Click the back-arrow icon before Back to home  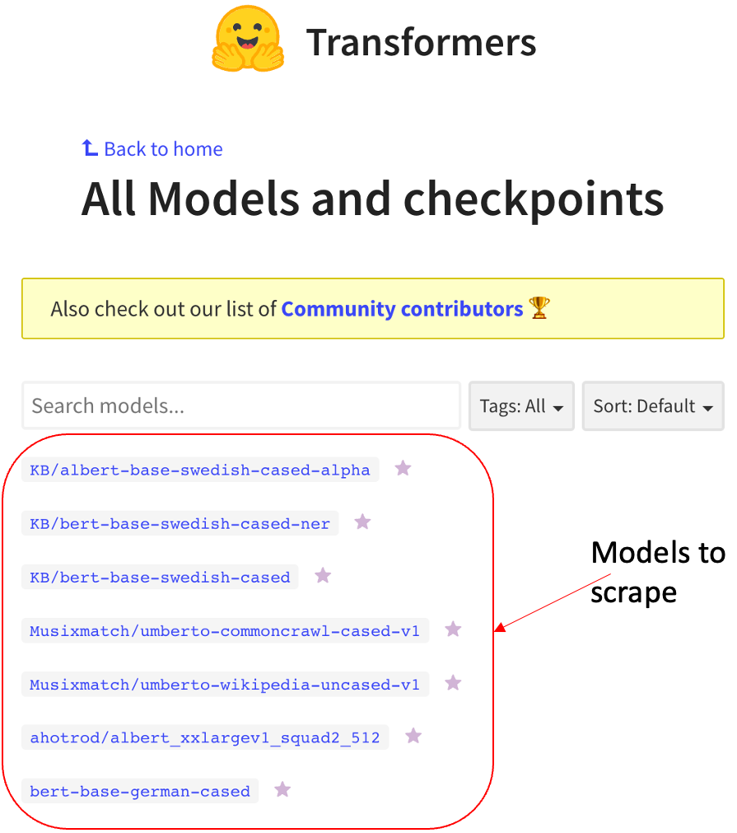pos(88,147)
